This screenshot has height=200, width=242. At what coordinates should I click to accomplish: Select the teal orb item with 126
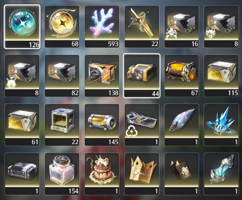[22, 27]
